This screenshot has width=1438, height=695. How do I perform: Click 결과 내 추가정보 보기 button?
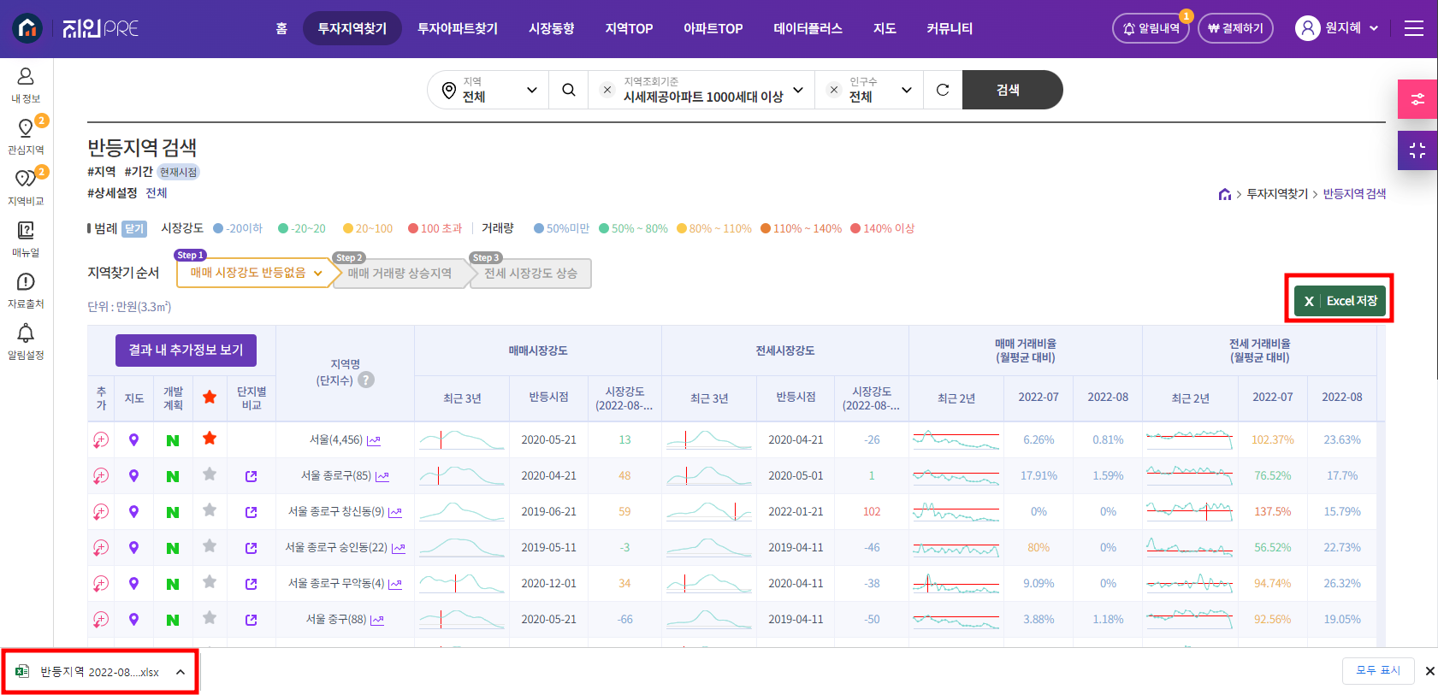click(x=186, y=350)
